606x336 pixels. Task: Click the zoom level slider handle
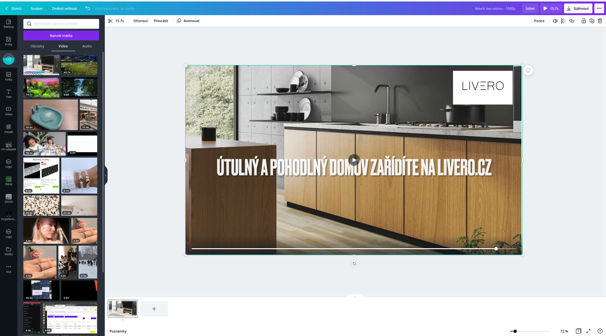click(515, 331)
